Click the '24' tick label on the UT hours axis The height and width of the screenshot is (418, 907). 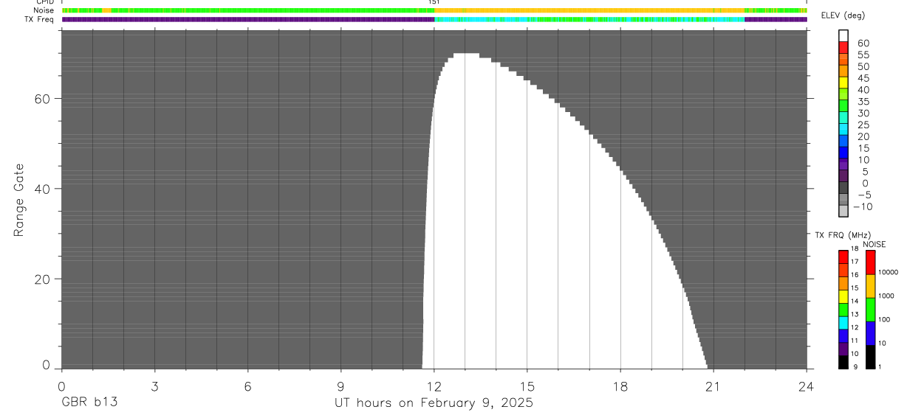pos(807,386)
